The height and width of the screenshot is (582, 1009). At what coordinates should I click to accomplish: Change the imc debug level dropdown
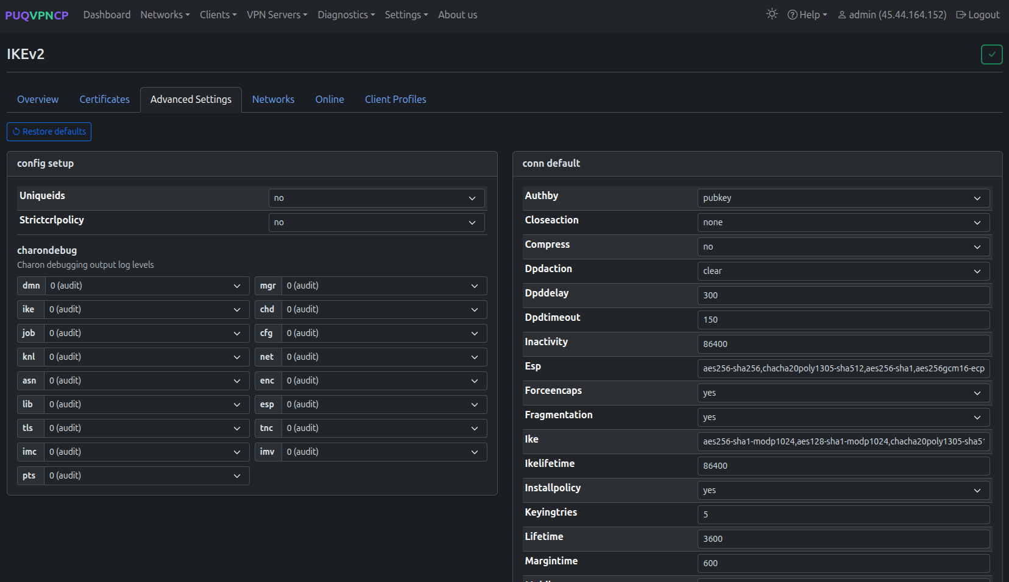pos(147,452)
